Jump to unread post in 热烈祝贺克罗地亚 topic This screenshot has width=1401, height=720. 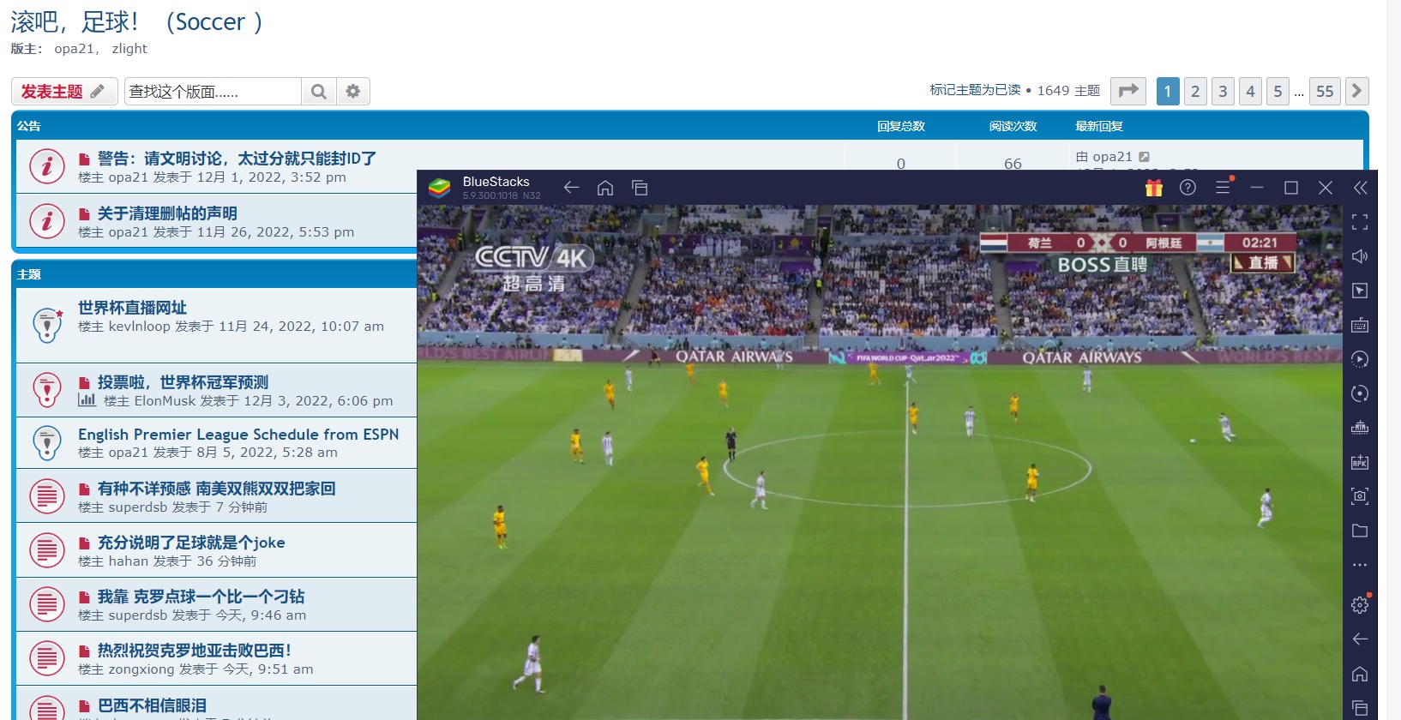[x=84, y=651]
